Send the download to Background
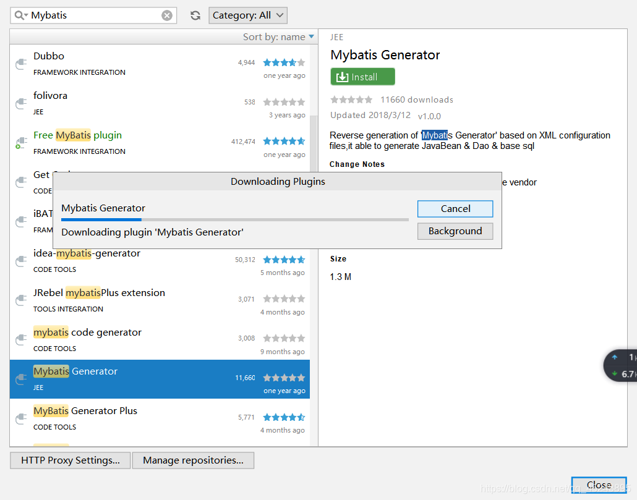This screenshot has height=500, width=637. point(455,231)
